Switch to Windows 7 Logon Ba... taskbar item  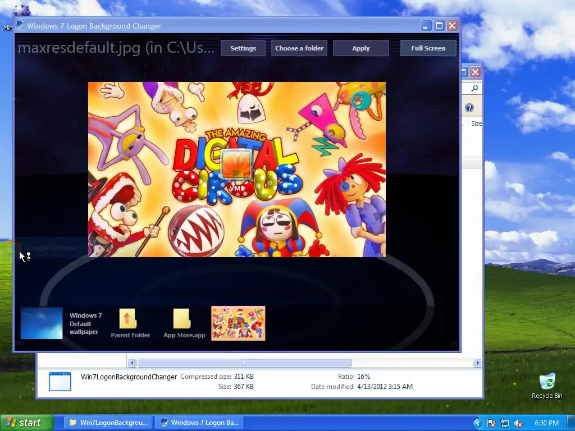[x=199, y=423]
